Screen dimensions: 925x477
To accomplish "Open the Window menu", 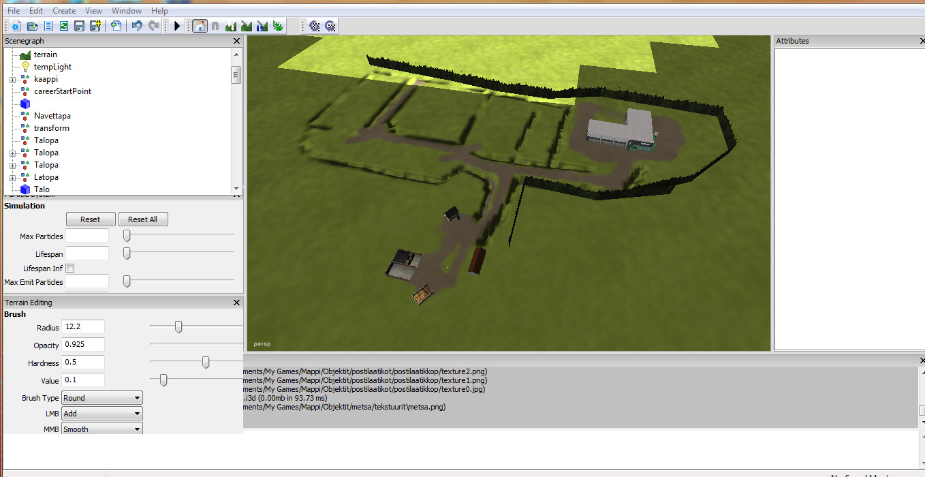I will pyautogui.click(x=127, y=11).
